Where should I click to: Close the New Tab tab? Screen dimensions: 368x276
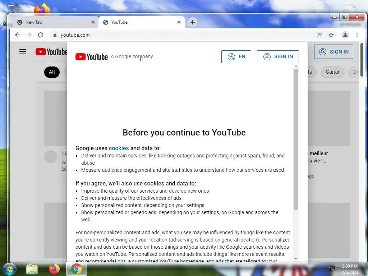[x=93, y=22]
